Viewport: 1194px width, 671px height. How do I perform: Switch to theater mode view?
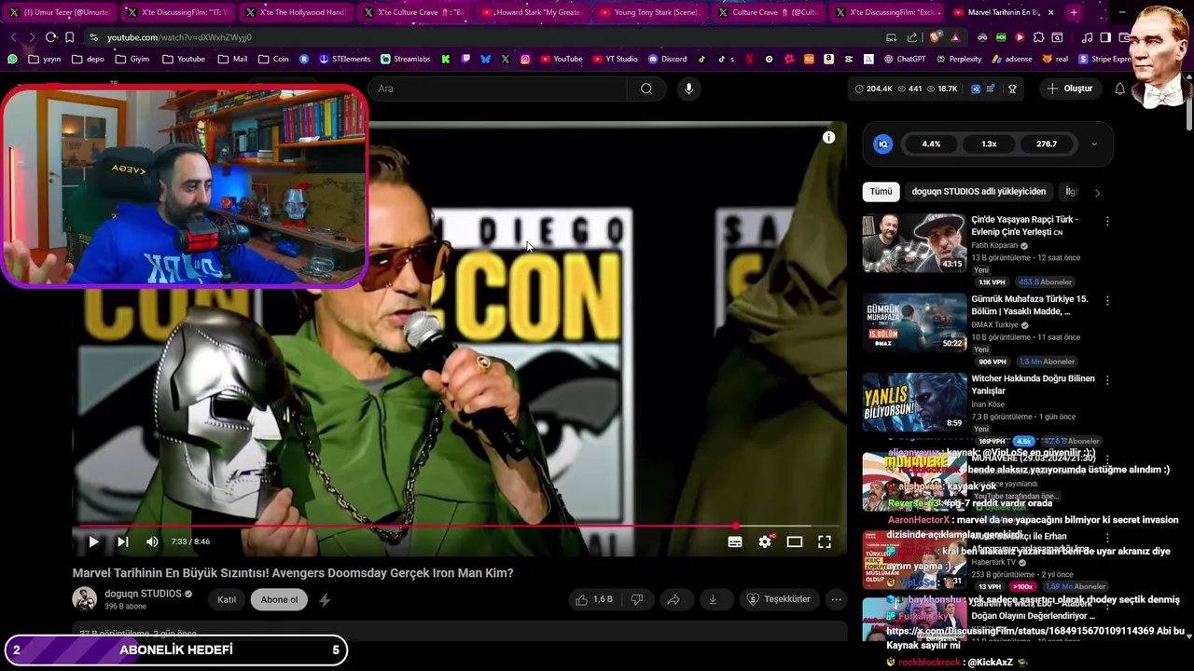[x=795, y=541]
